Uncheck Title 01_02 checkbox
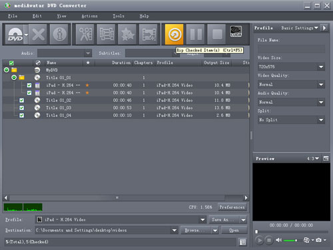The width and height of the screenshot is (333, 250). pyautogui.click(x=21, y=100)
